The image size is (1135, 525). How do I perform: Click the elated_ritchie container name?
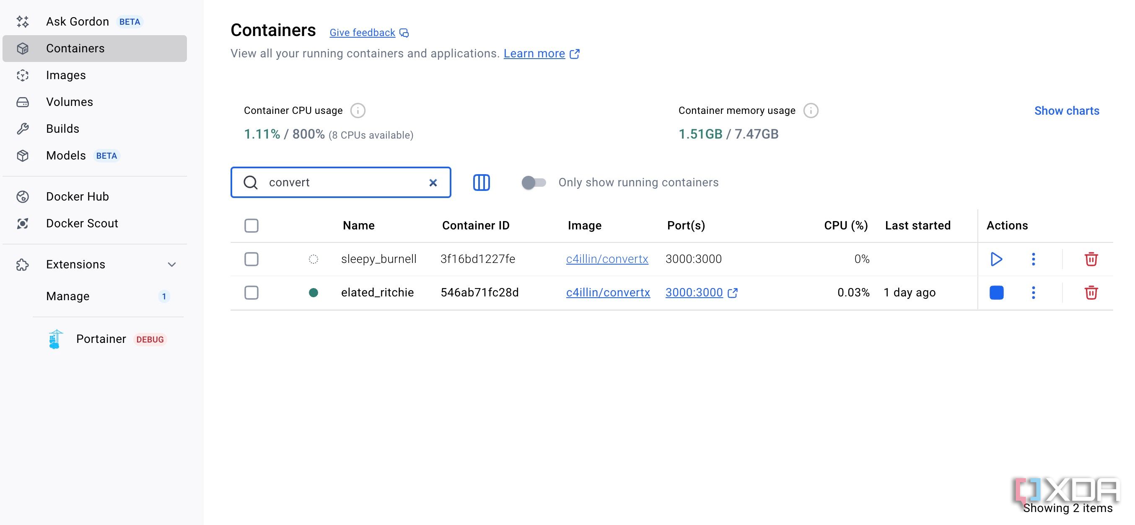click(377, 293)
